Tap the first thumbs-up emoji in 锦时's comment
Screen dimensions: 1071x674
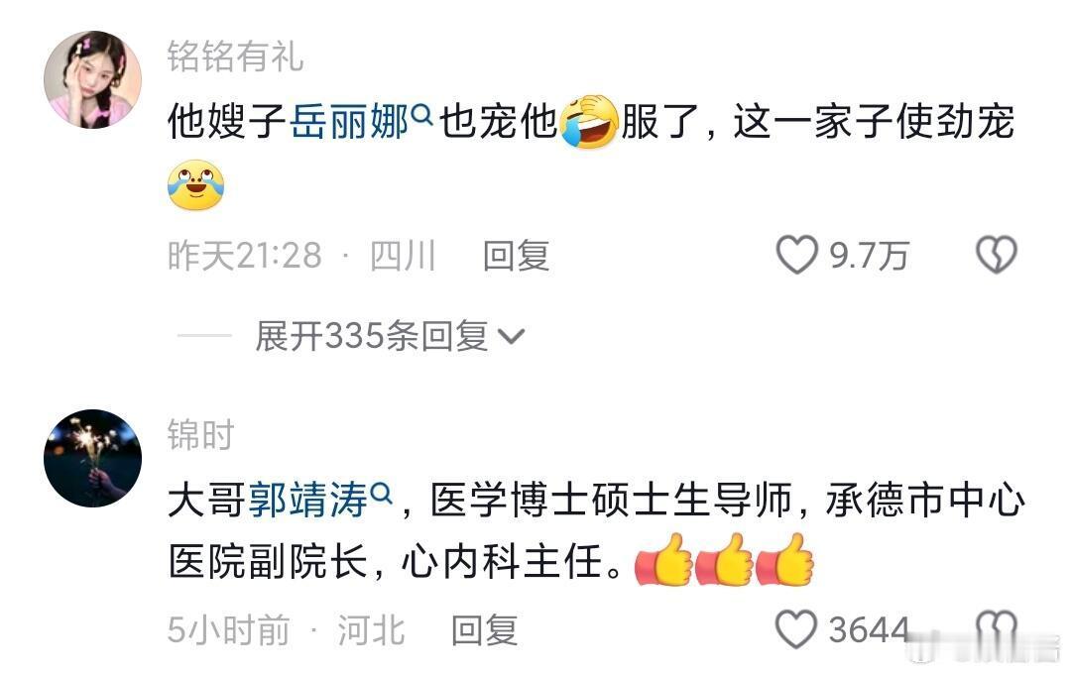point(663,561)
